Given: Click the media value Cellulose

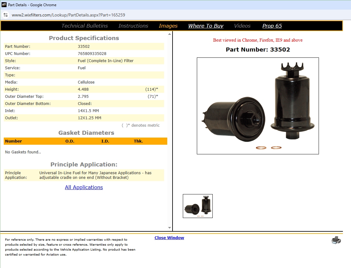Looking at the screenshot, I should click(x=86, y=82).
